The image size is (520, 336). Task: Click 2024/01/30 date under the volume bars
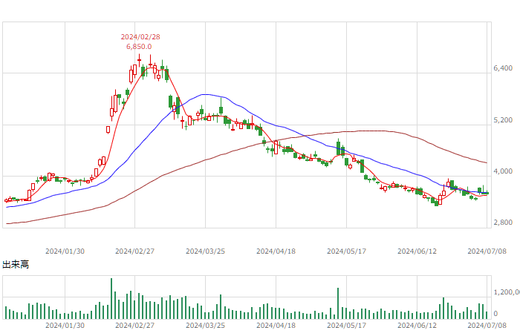pos(65,326)
